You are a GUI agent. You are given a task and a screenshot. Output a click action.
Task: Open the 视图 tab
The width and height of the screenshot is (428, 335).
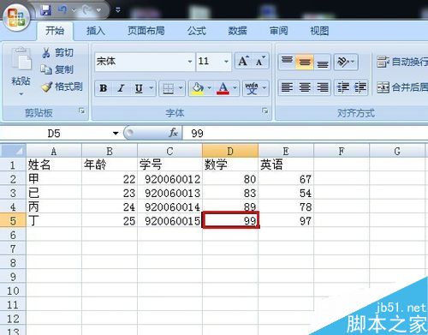[x=319, y=31]
